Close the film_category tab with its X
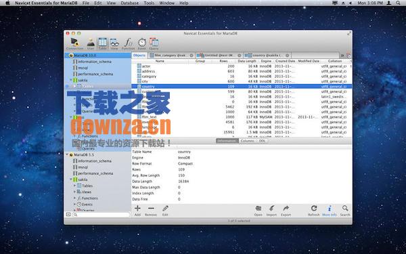This screenshot has height=254, width=406. click(x=191, y=56)
